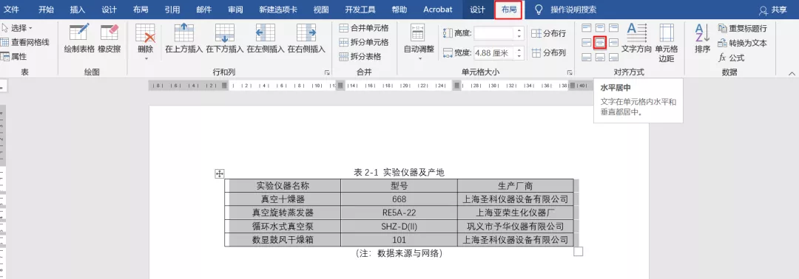Select the 绘制表格 draw table tool
Viewport: 799px width, 279px height.
[x=79, y=38]
